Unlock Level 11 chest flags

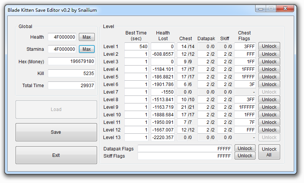pyautogui.click(x=269, y=122)
